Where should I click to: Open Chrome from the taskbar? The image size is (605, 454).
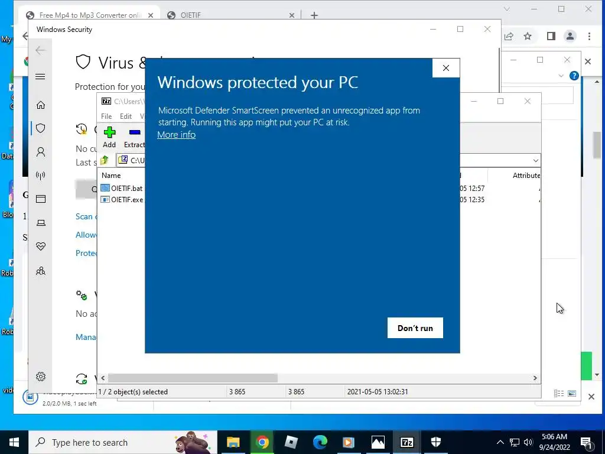tap(262, 442)
